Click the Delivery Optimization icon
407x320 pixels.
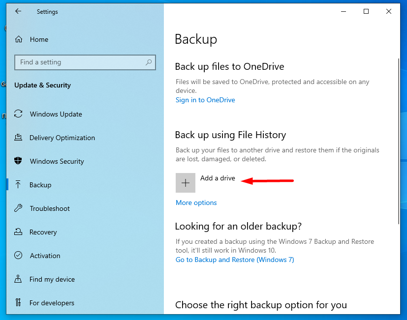click(x=19, y=138)
